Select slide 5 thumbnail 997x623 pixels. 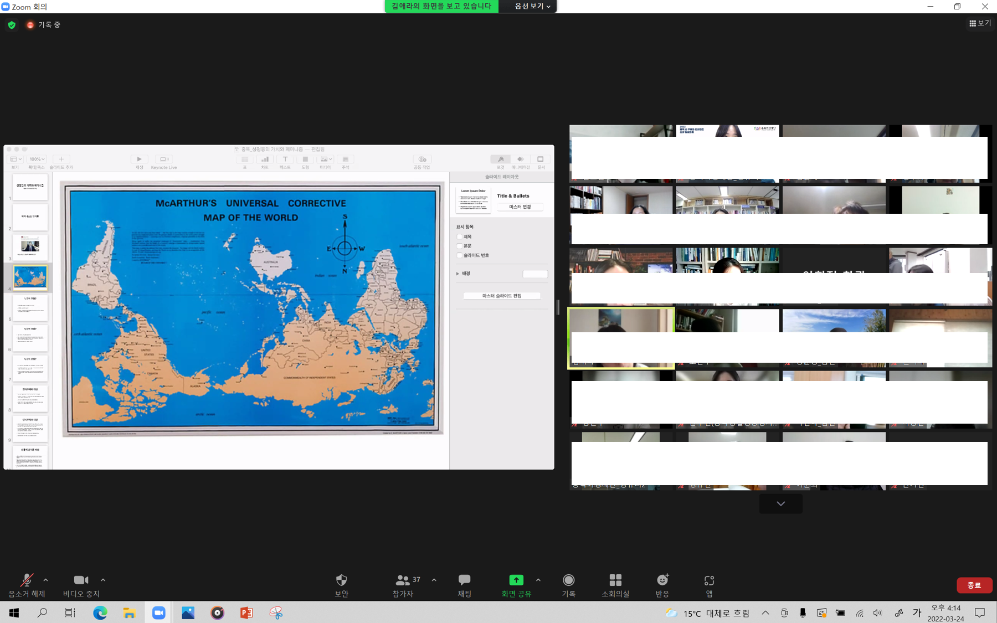pos(30,308)
